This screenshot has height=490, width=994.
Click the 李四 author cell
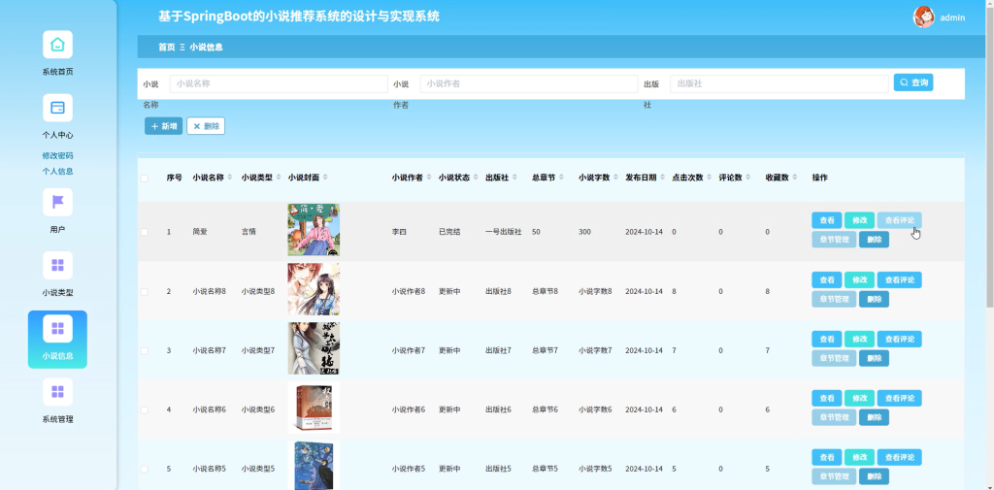click(x=399, y=232)
